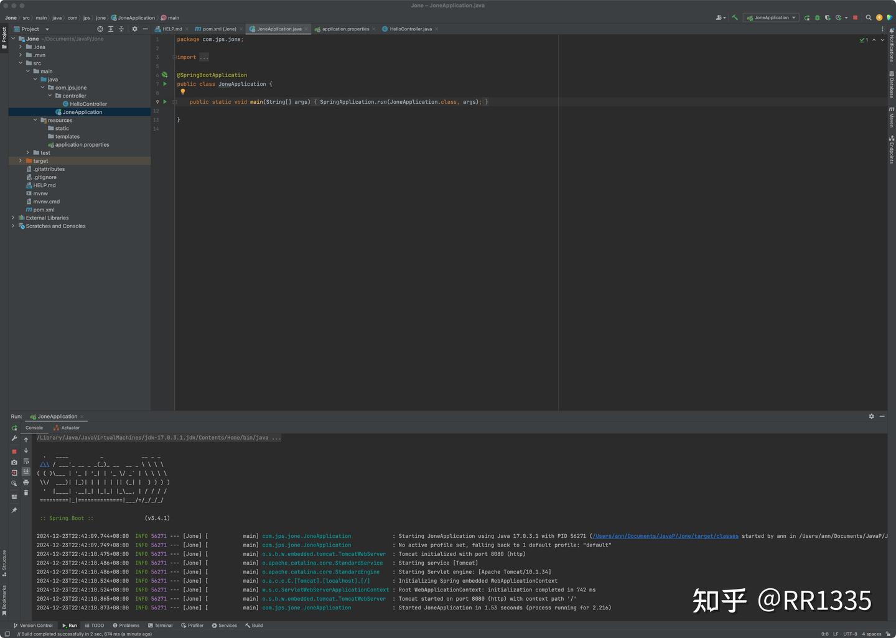Open the run configuration dropdown showing JoneApplication
This screenshot has width=896, height=638.
[771, 17]
